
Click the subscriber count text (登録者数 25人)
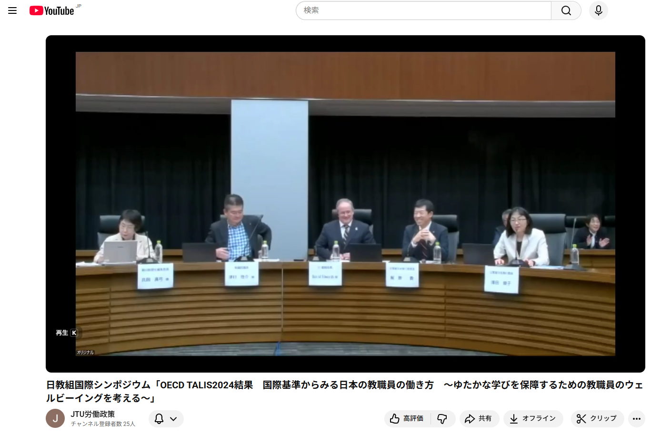pyautogui.click(x=103, y=424)
